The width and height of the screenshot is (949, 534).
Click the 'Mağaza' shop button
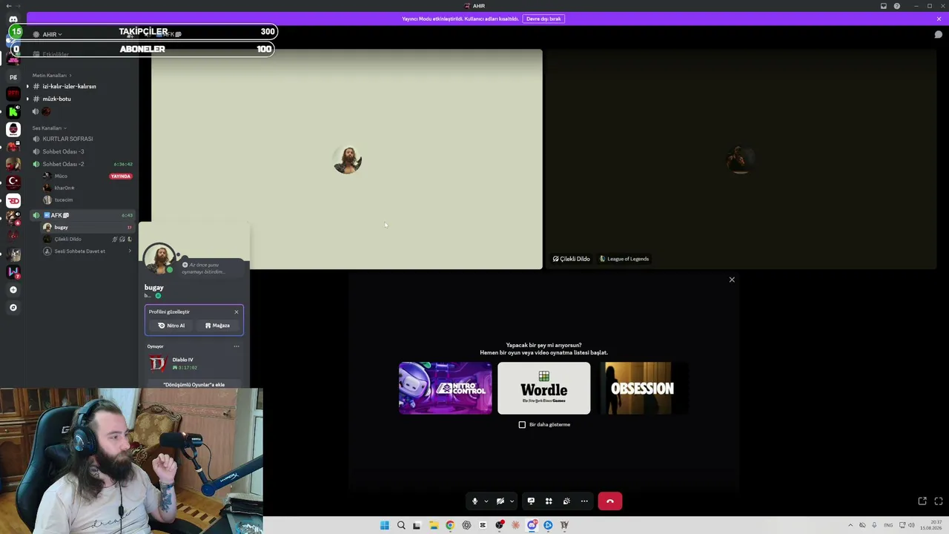pos(217,326)
